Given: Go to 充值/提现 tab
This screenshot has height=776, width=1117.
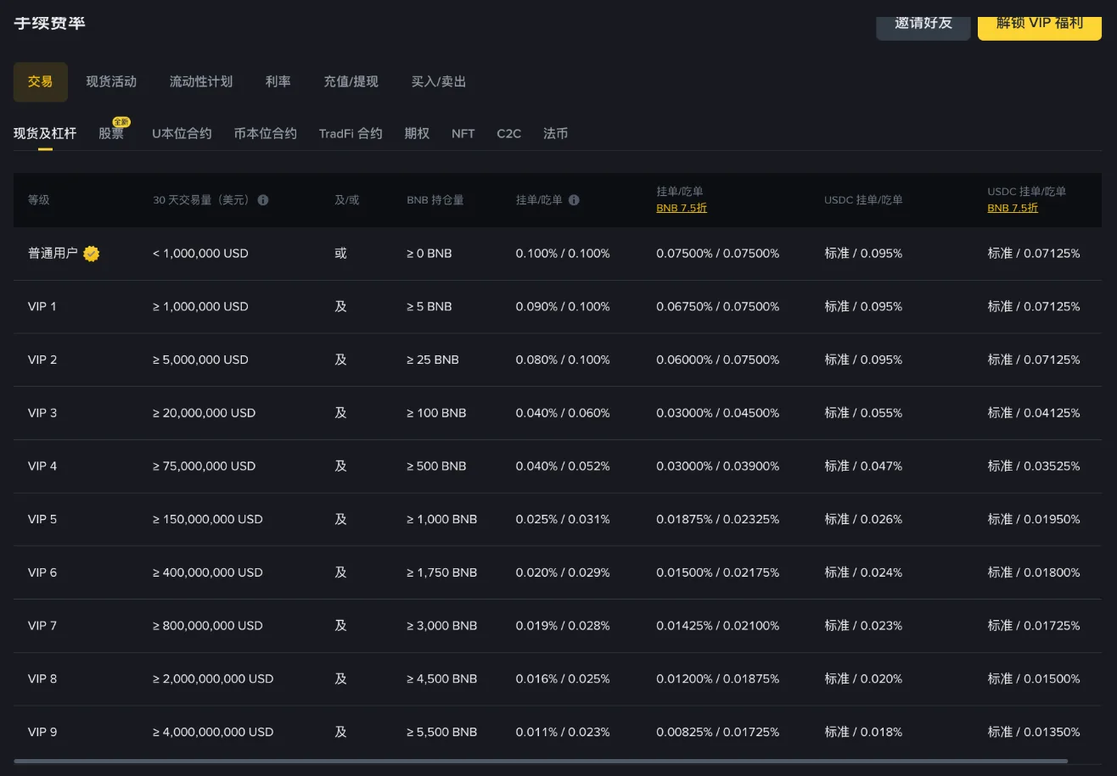Looking at the screenshot, I should point(351,82).
